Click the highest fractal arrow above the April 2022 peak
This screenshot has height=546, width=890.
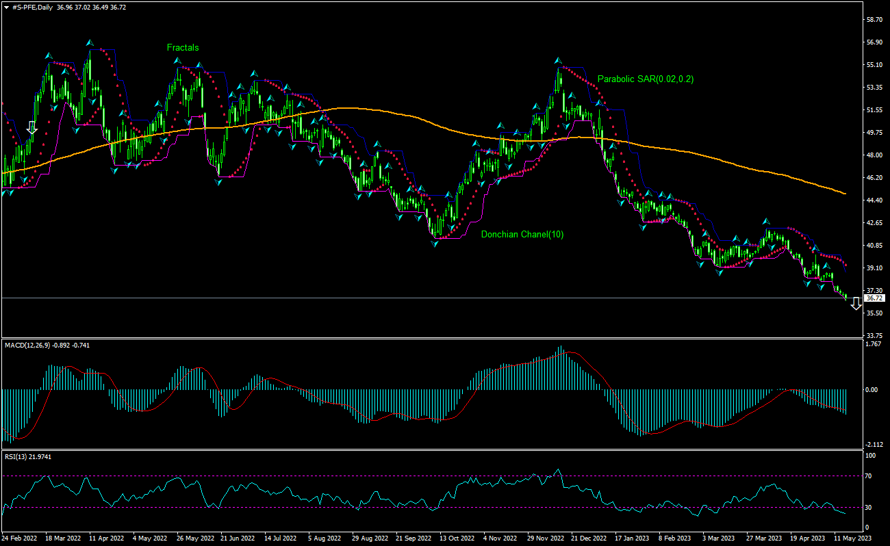[90, 43]
